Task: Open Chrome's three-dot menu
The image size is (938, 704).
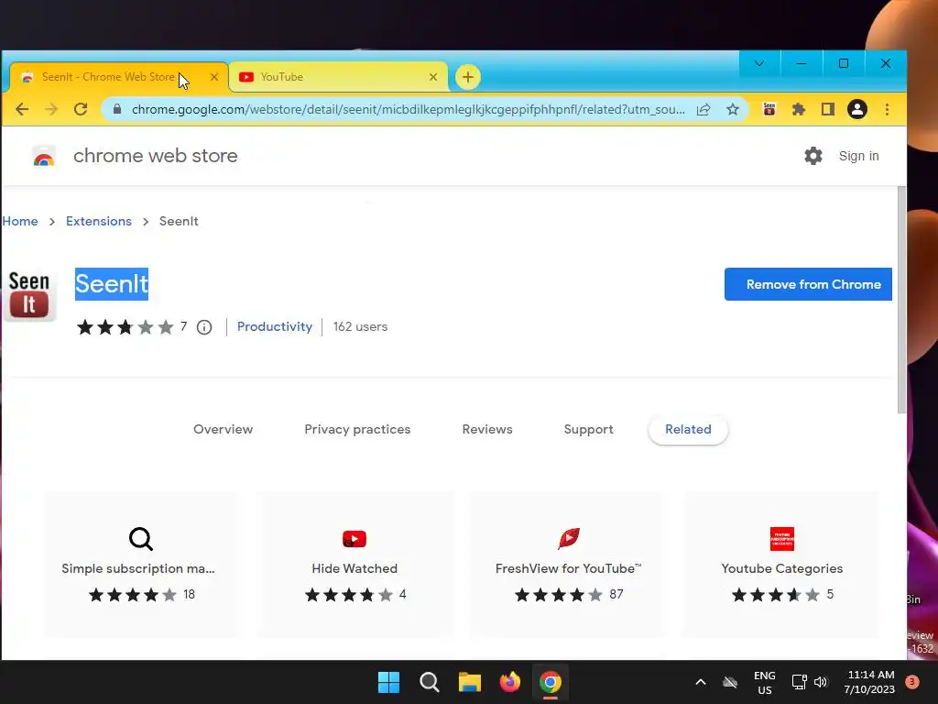Action: tap(887, 110)
